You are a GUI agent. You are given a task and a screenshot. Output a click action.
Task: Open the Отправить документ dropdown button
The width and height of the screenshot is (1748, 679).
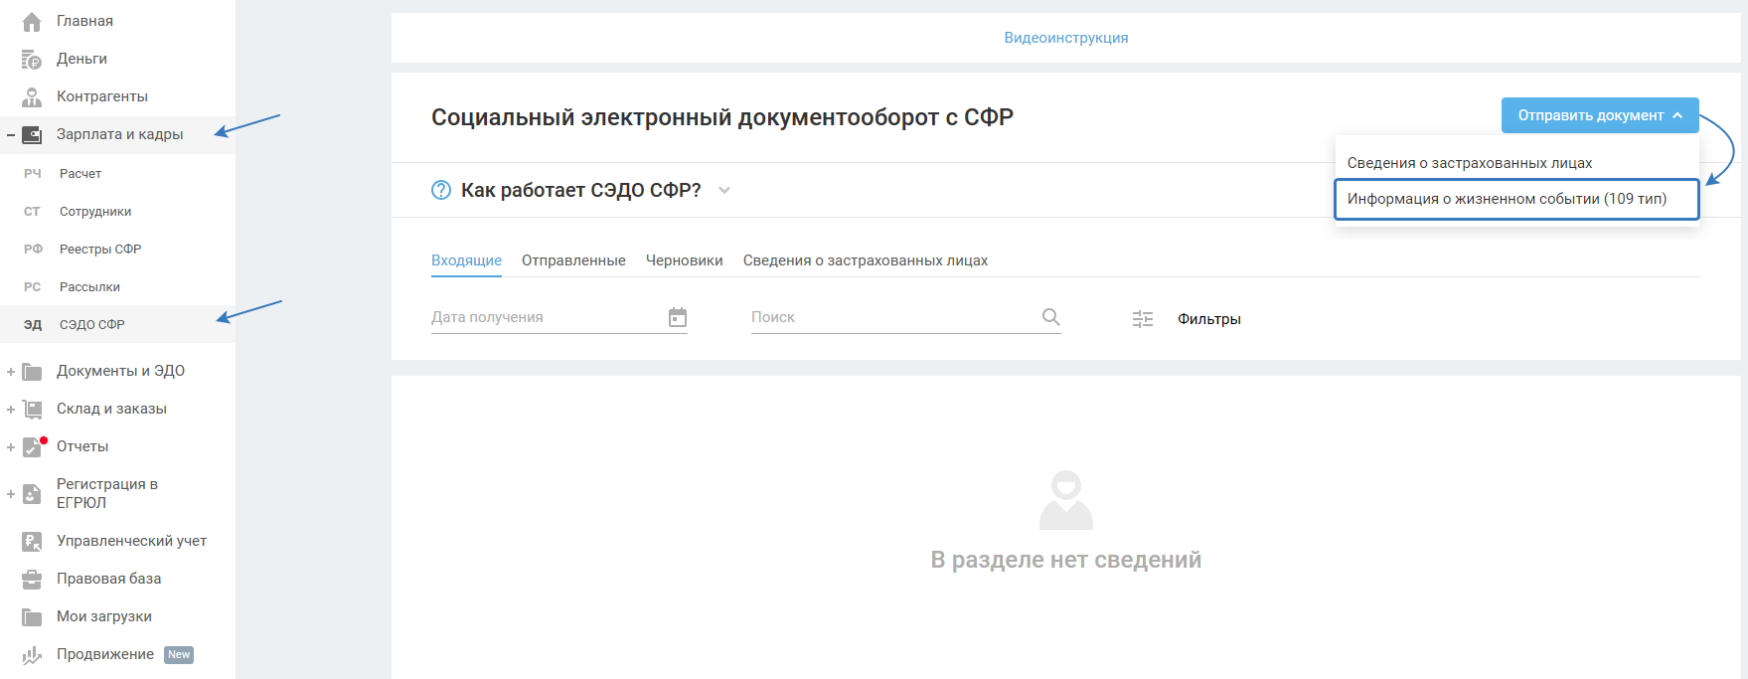(1600, 115)
